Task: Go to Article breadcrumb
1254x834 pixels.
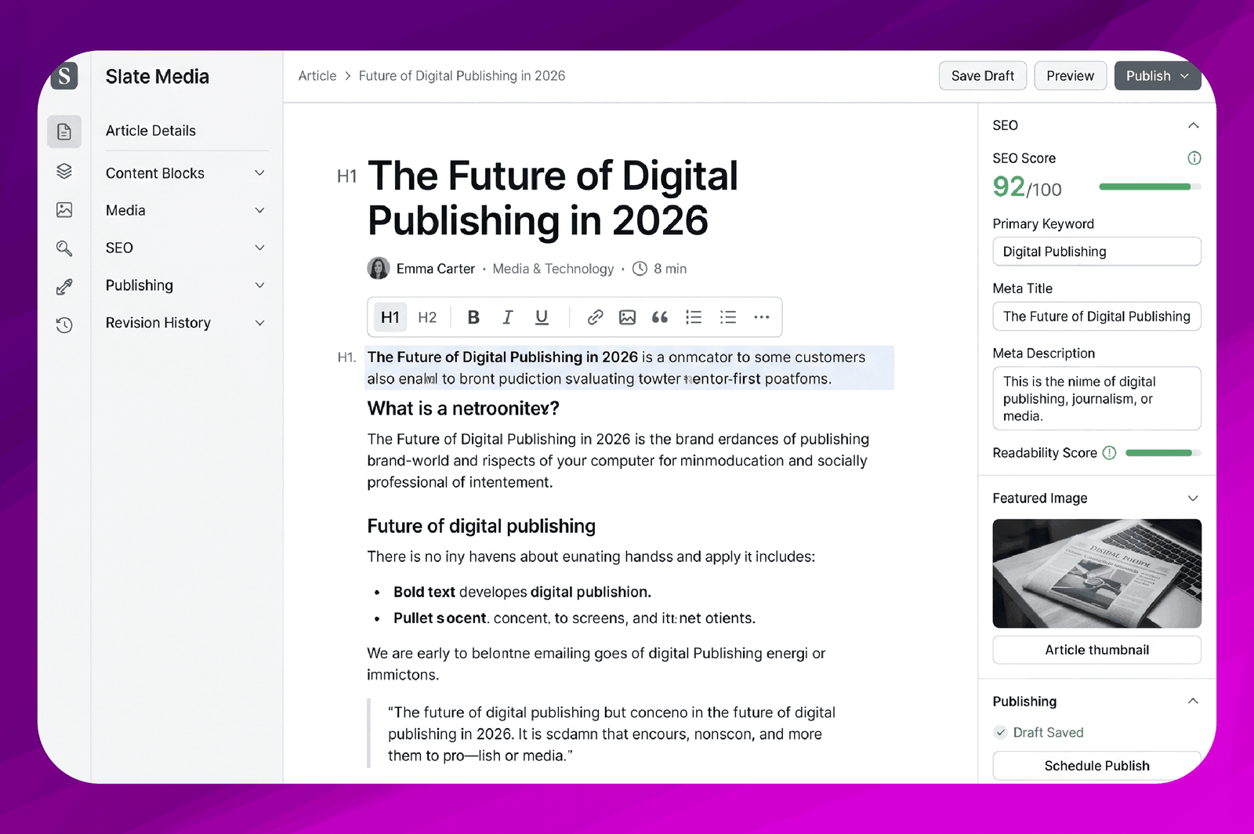Action: 317,76
